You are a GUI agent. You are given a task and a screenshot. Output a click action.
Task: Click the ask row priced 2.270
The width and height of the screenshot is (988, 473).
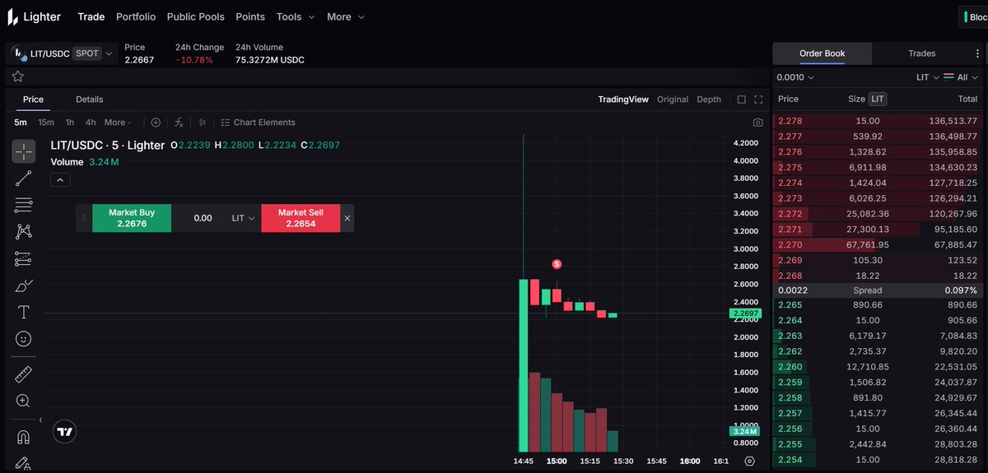point(877,245)
